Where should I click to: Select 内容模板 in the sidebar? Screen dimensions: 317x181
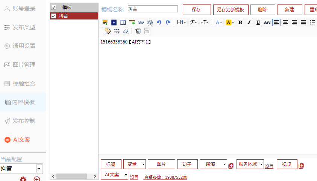point(23,102)
